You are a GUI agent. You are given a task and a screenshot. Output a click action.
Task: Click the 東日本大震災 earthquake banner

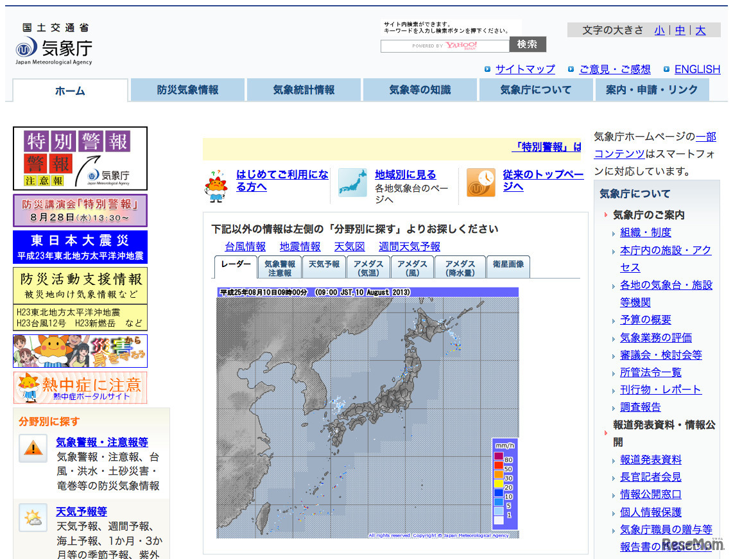point(80,247)
